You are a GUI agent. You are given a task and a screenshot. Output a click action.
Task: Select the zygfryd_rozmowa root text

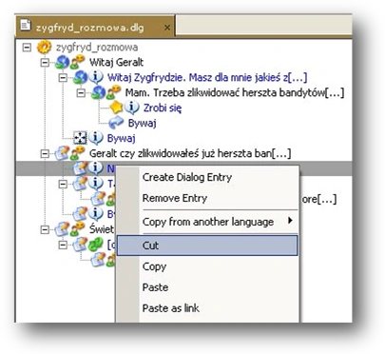point(97,48)
